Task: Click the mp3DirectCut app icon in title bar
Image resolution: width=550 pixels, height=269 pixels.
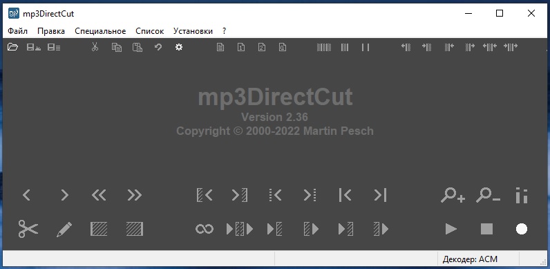Action: (x=14, y=13)
